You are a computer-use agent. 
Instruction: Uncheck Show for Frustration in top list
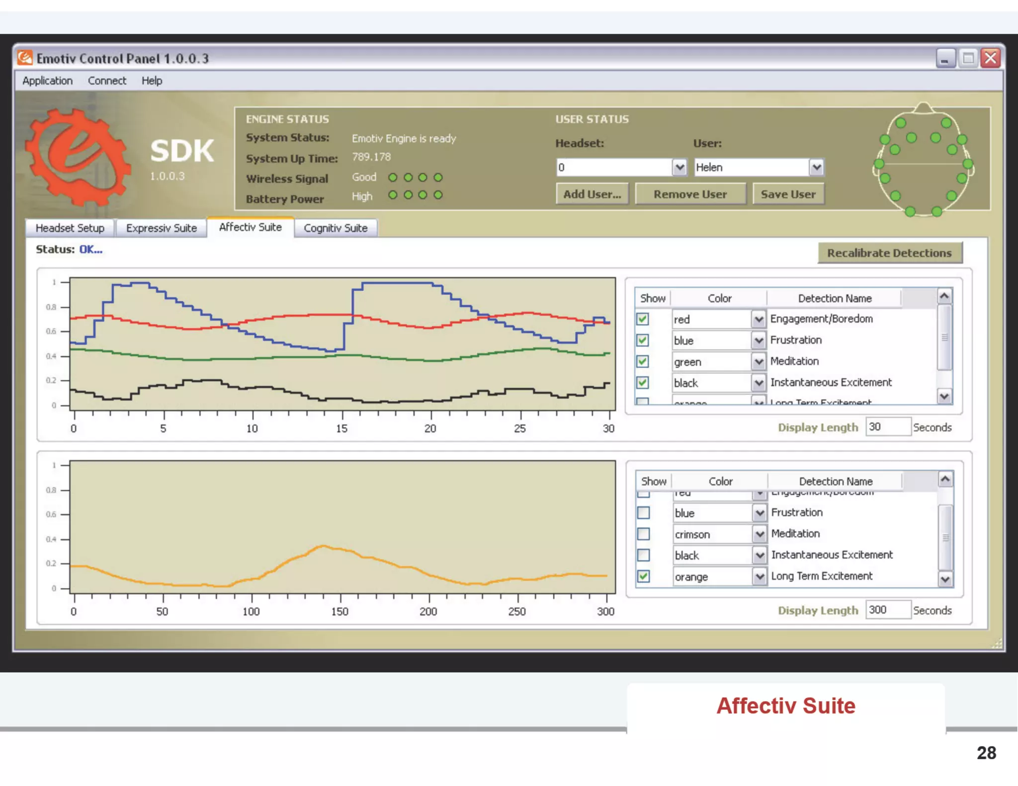tap(643, 340)
